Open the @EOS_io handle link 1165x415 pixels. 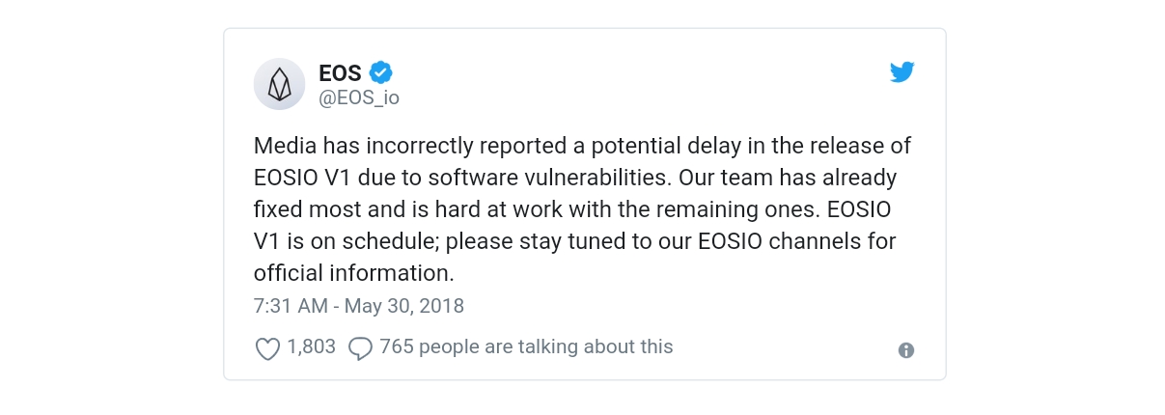(359, 97)
